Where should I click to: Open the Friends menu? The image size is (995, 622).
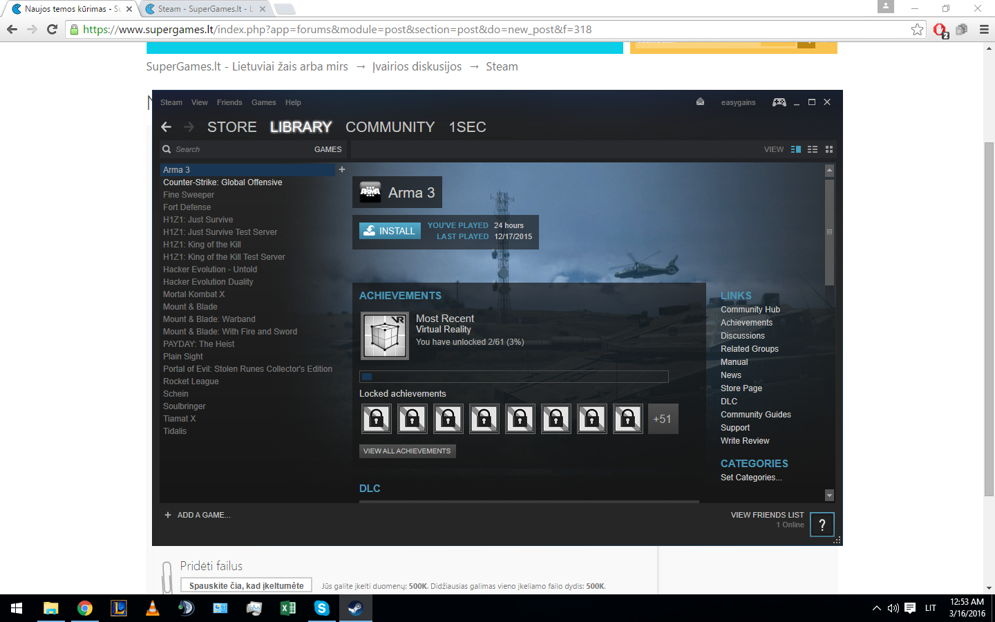coord(229,102)
